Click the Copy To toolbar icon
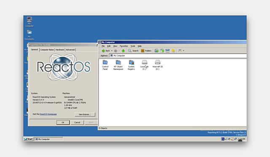This screenshot has height=157, width=270. point(162,51)
